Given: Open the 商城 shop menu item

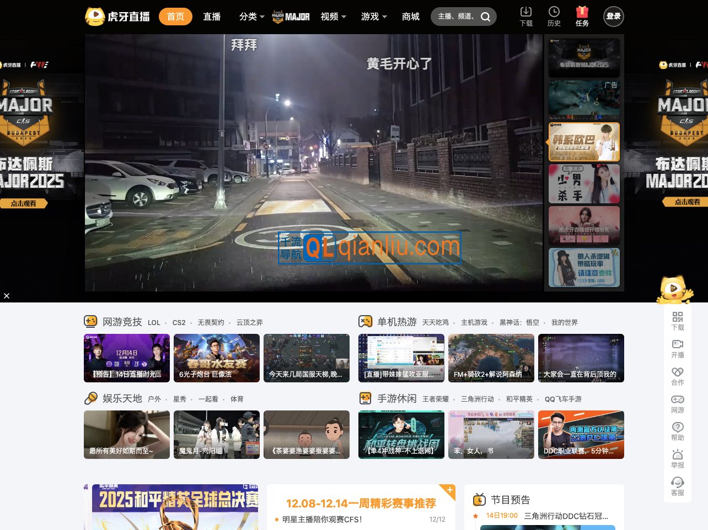Looking at the screenshot, I should (411, 17).
